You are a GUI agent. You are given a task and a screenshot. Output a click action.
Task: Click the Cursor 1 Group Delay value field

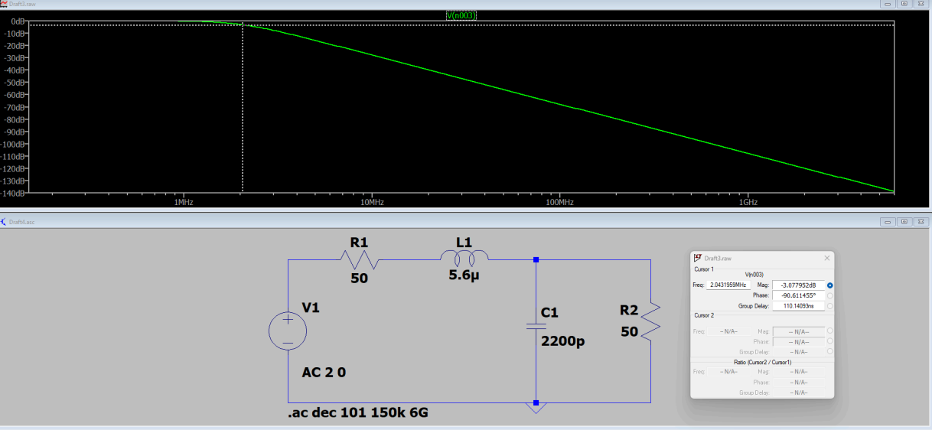(x=798, y=305)
